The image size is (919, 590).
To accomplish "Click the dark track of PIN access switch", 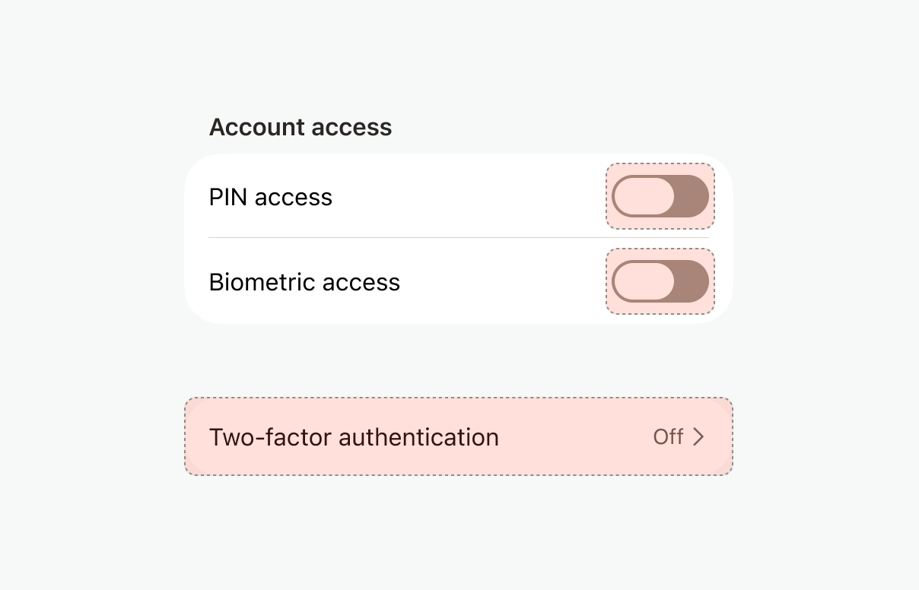I will point(692,196).
